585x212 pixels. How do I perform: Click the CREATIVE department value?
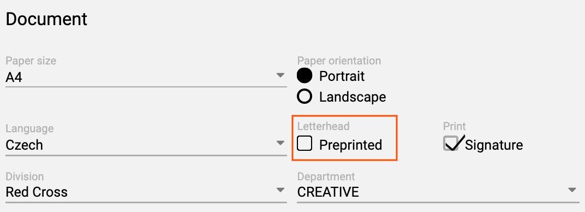(328, 192)
